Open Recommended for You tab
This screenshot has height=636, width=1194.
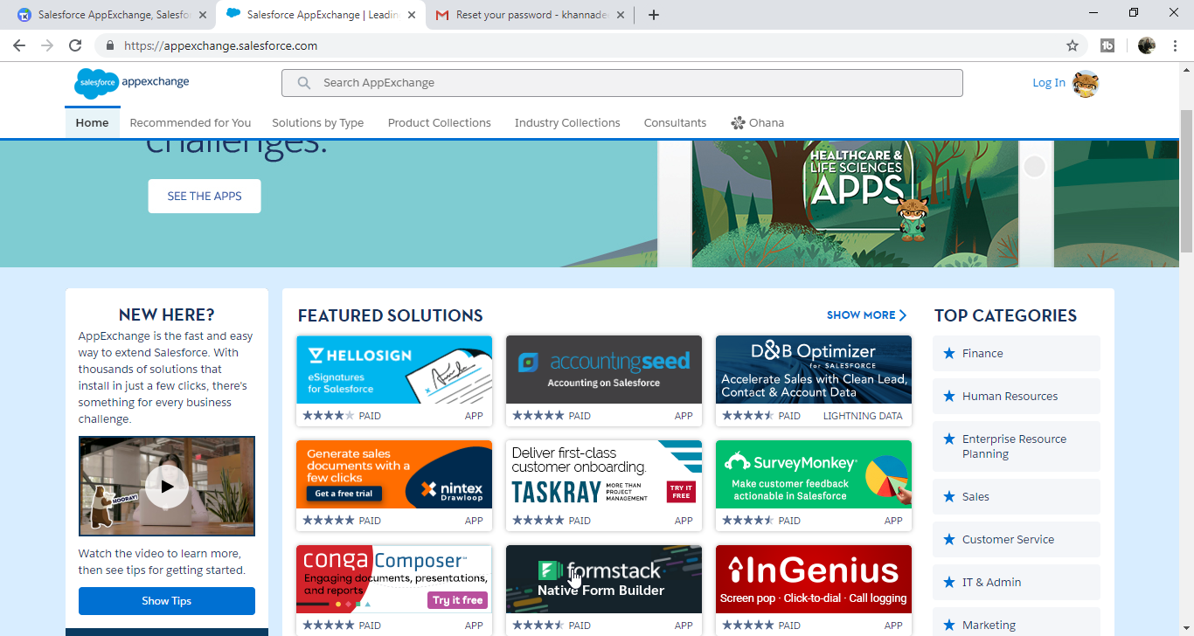[191, 123]
